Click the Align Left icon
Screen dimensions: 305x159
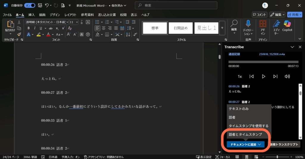pos(97,28)
